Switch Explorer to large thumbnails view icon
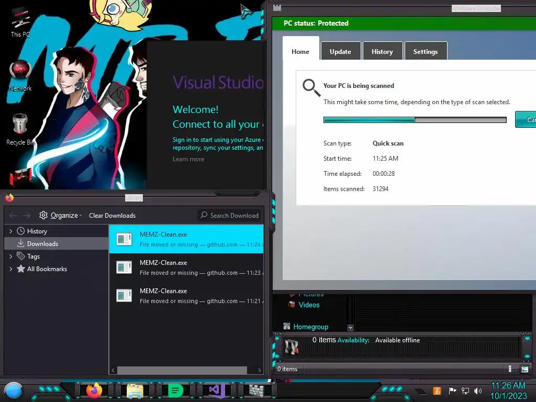Viewport: 536px width, 402px height. point(524,369)
